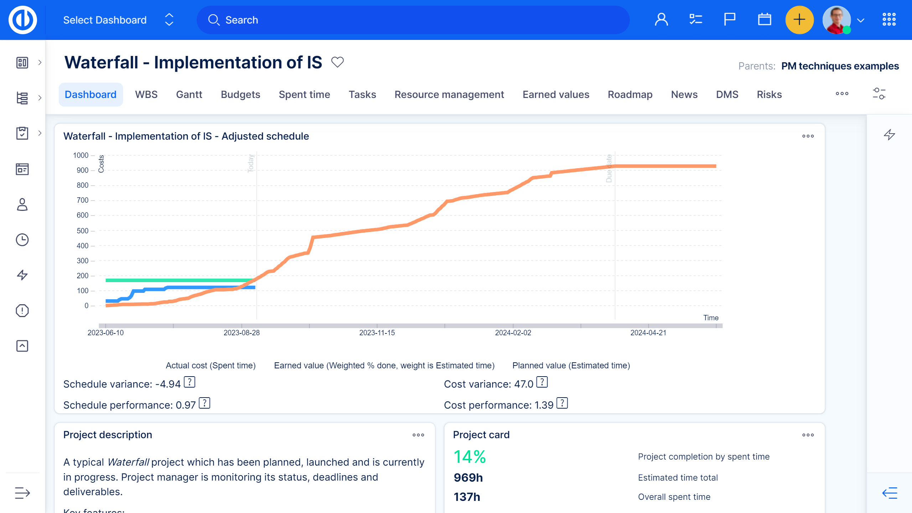Click Schedule variance help question mark
Viewport: 912px width, 513px height.
(190, 382)
